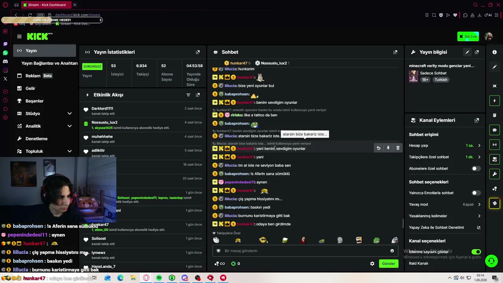Click the info icon in the right rail
Image resolution: width=503 pixels, height=283 pixels.
point(495,52)
